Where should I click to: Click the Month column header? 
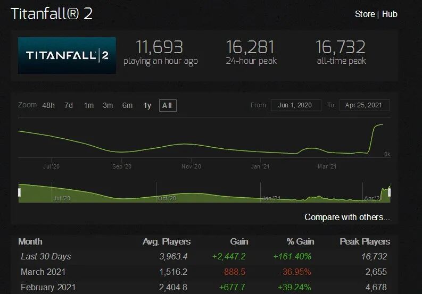(30, 241)
